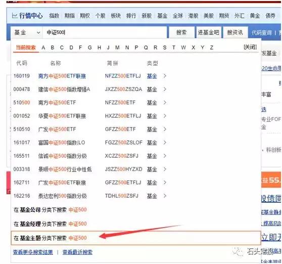Open fund 南方中证500ETF
282x264 pixels.
[x=57, y=103]
